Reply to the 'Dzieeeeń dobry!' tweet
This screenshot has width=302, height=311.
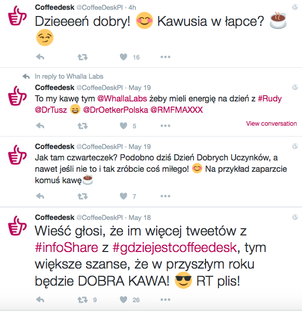pos(40,57)
